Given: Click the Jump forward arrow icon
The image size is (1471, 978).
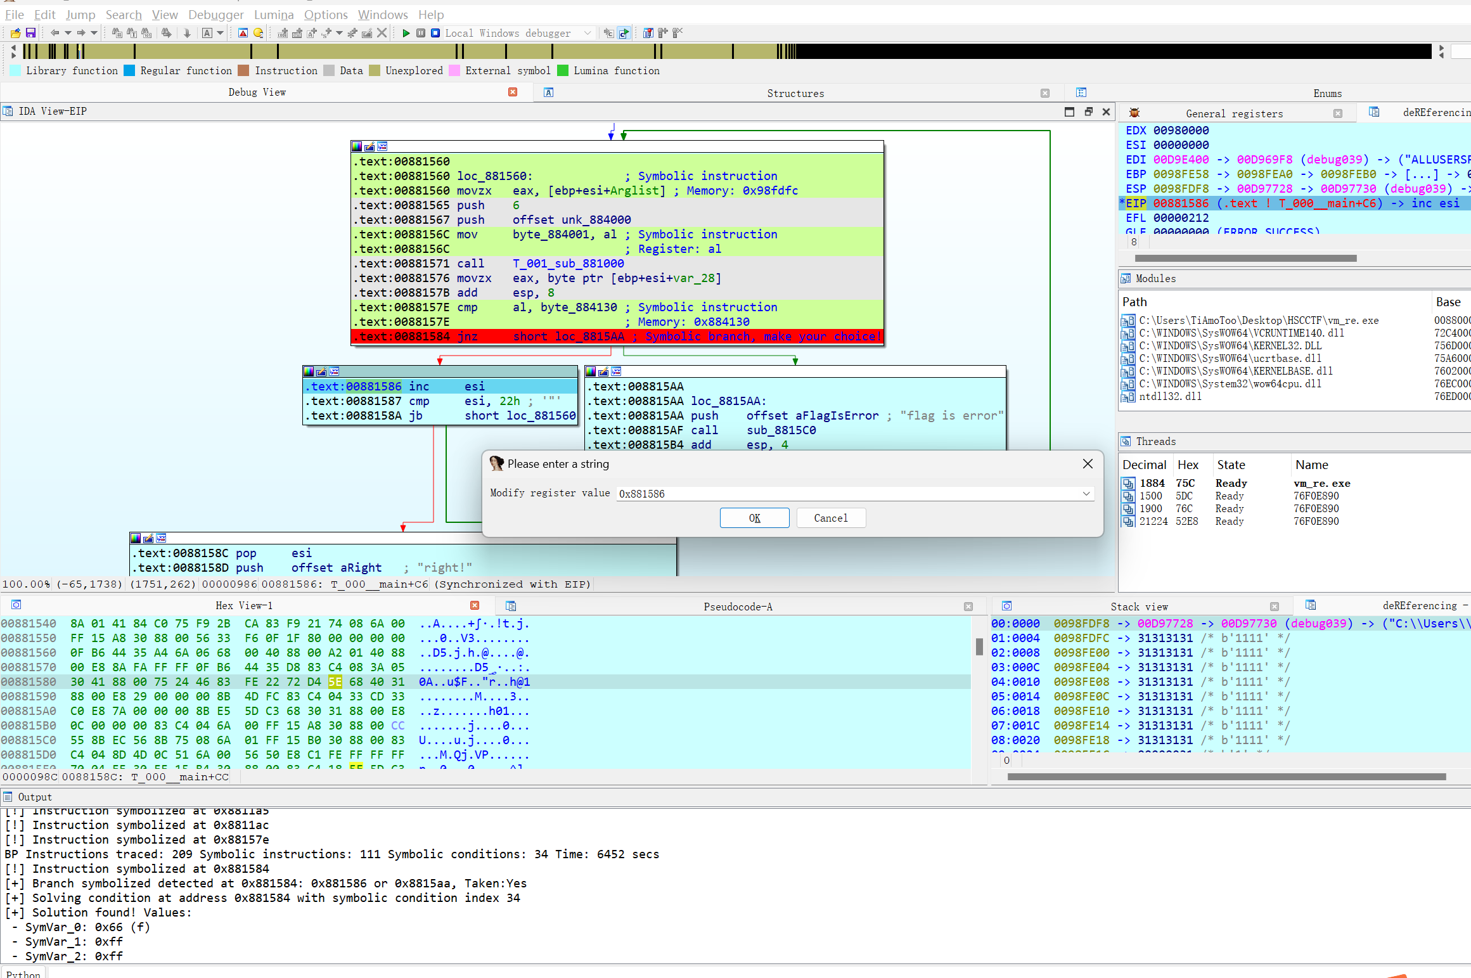Looking at the screenshot, I should click(x=81, y=33).
